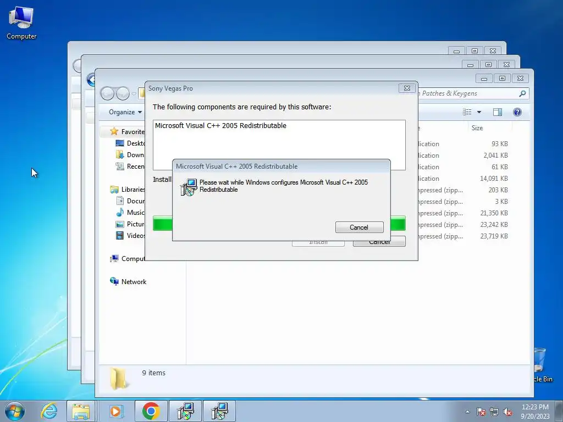Open the Recycle Bin desktop icon
563x422 pixels.
[x=542, y=364]
